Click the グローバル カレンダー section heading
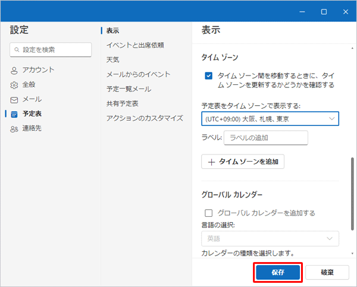Image resolution: width=357 pixels, height=287 pixels. [232, 195]
